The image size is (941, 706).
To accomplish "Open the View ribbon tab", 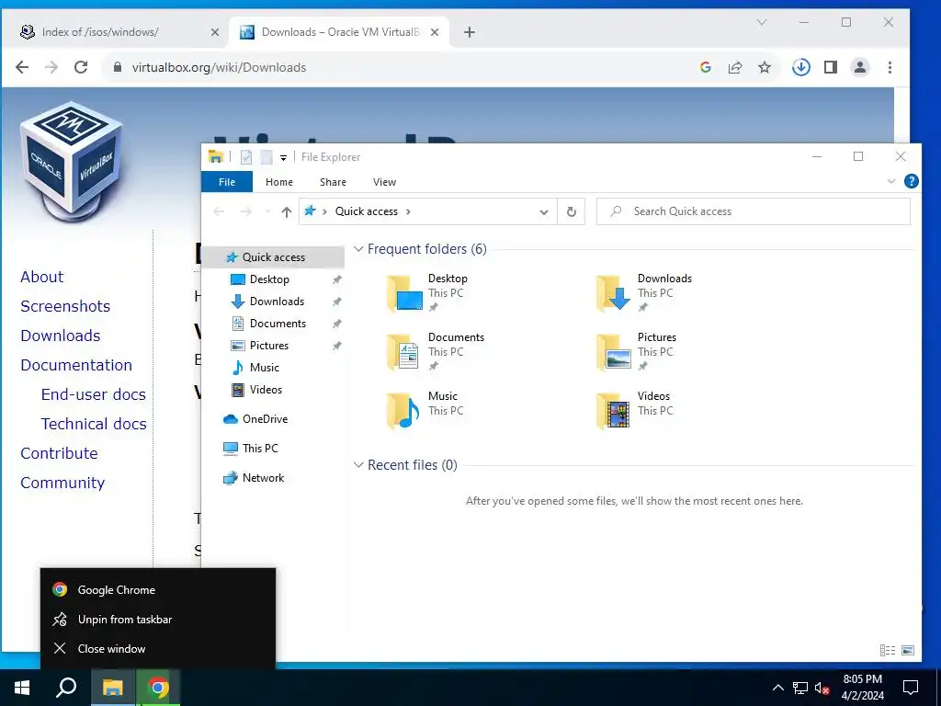I will 384,182.
